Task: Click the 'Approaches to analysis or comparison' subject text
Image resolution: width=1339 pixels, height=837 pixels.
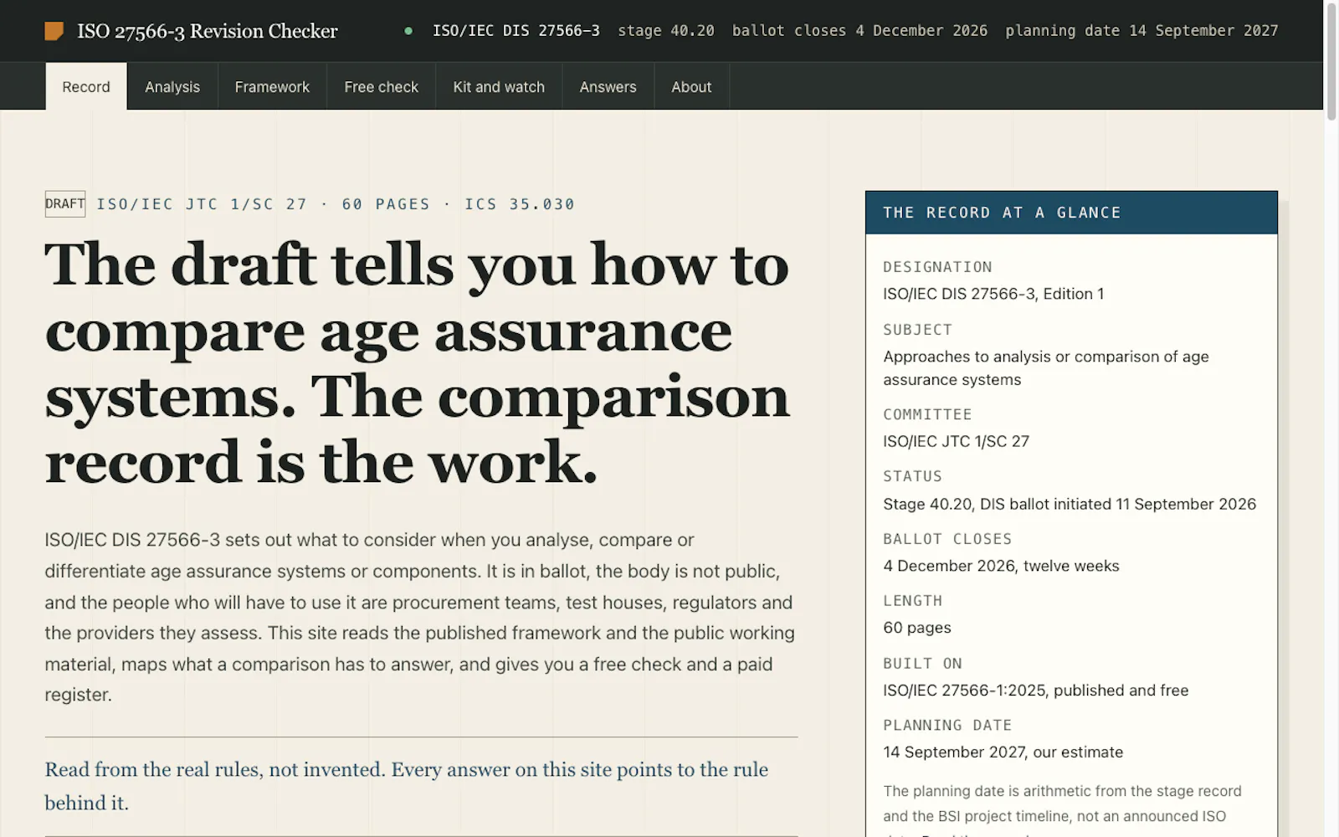Action: pyautogui.click(x=1046, y=368)
